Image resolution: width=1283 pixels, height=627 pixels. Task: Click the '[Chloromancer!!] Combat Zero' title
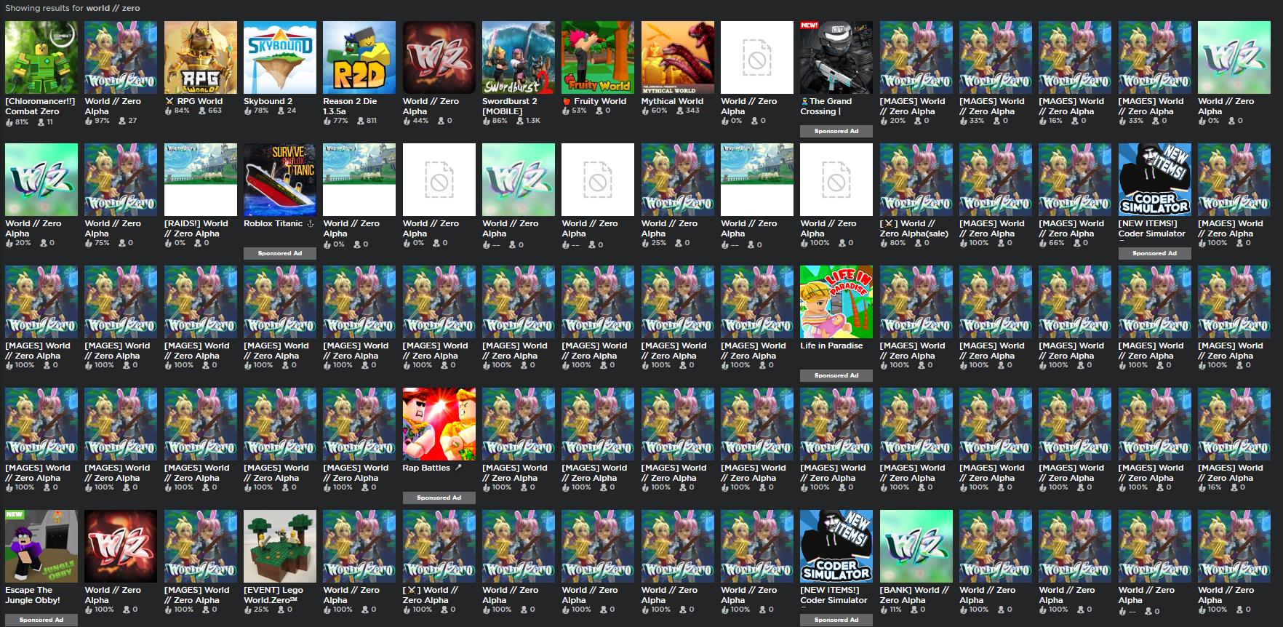tap(40, 106)
